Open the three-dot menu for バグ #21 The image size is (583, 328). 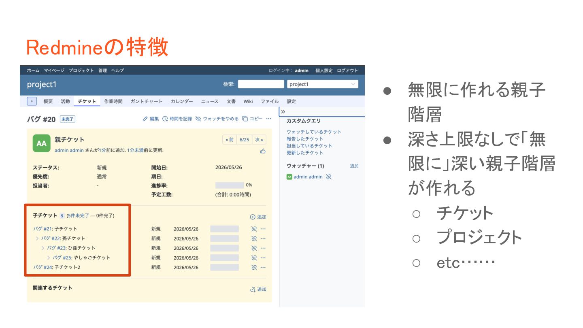(263, 229)
